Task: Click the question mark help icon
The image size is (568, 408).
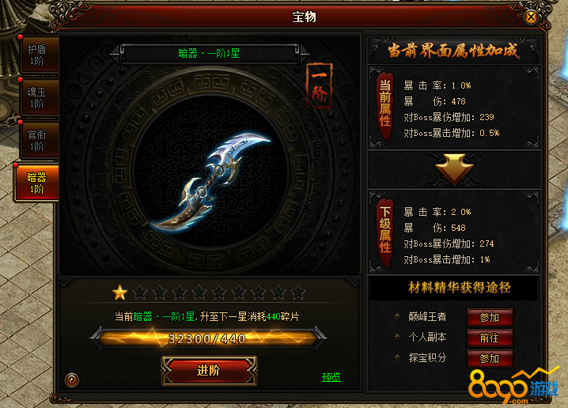Action: tap(72, 380)
